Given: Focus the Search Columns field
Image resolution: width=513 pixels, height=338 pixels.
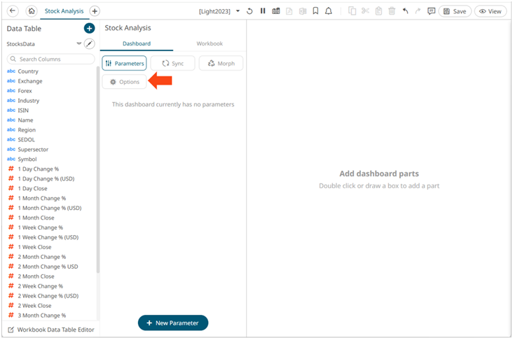Looking at the screenshot, I should (50, 59).
